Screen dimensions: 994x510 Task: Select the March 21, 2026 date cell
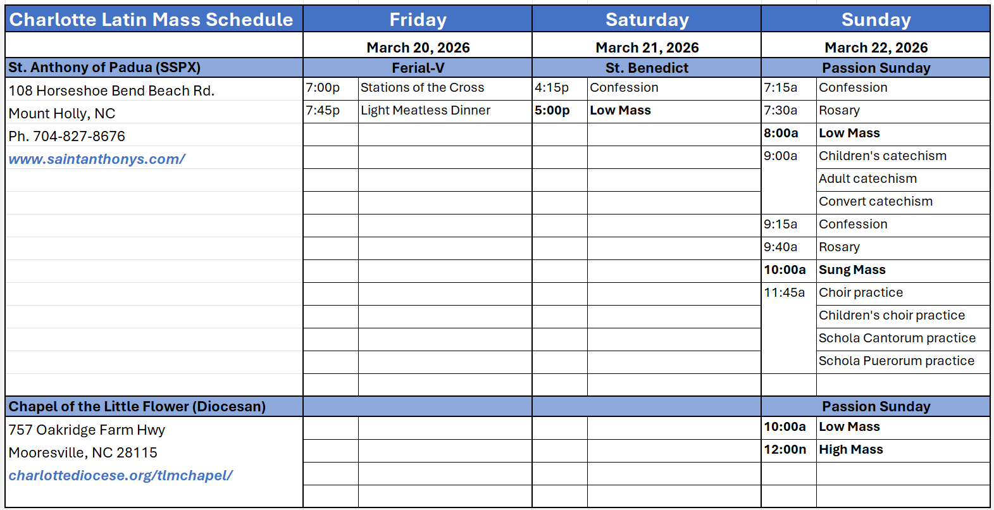[647, 47]
